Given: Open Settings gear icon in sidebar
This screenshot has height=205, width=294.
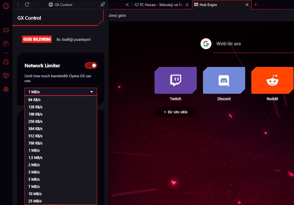Looking at the screenshot, I should pyautogui.click(x=6, y=89).
